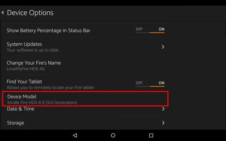Open the Storage settings

tap(87, 123)
